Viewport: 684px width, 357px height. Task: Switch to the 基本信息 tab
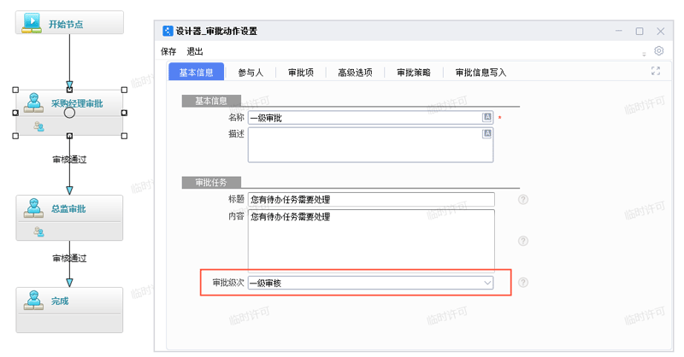pyautogui.click(x=197, y=72)
